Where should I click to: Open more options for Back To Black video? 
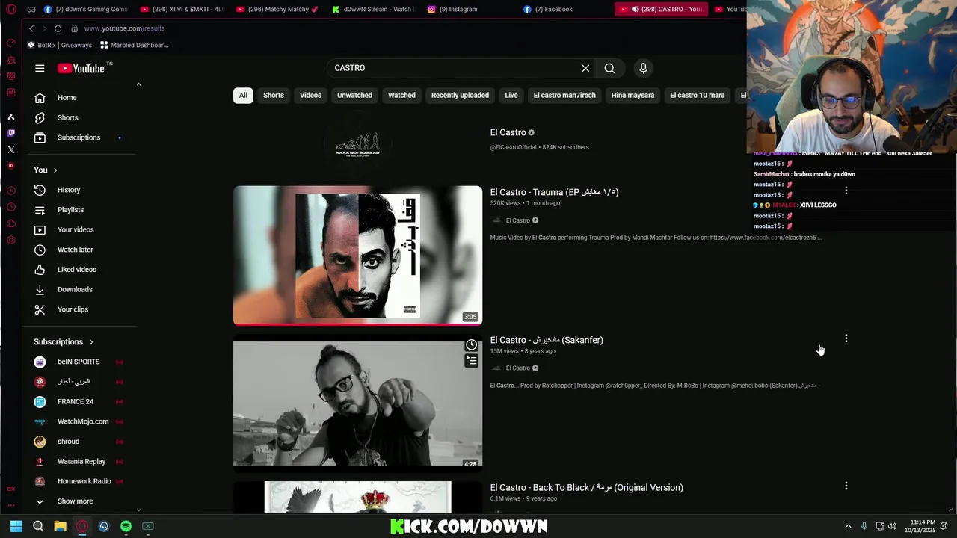point(846,486)
